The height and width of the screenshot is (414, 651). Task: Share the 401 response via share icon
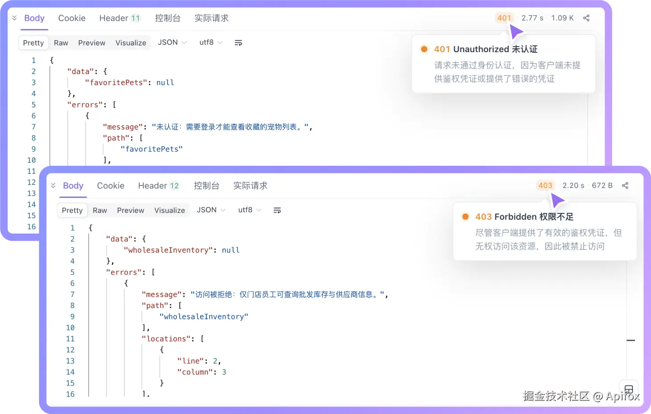click(x=586, y=18)
